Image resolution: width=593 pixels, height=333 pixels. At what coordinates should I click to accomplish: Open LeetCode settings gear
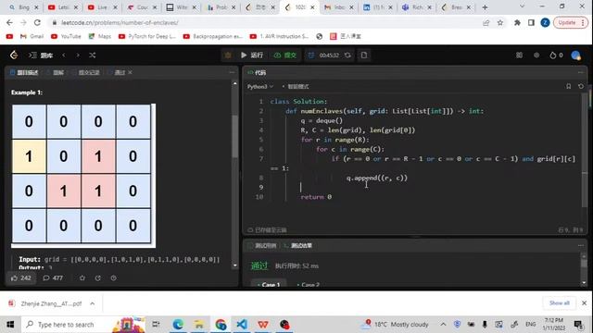[x=536, y=55]
